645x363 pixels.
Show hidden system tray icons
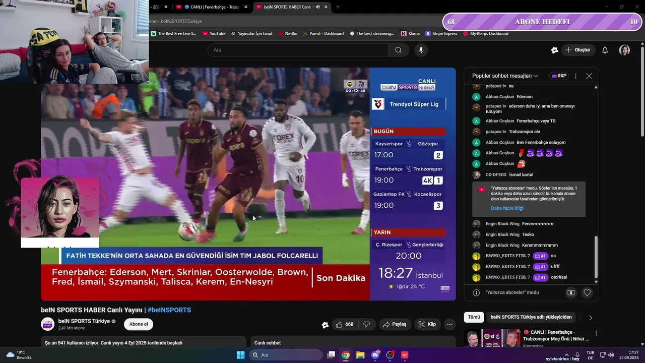566,355
